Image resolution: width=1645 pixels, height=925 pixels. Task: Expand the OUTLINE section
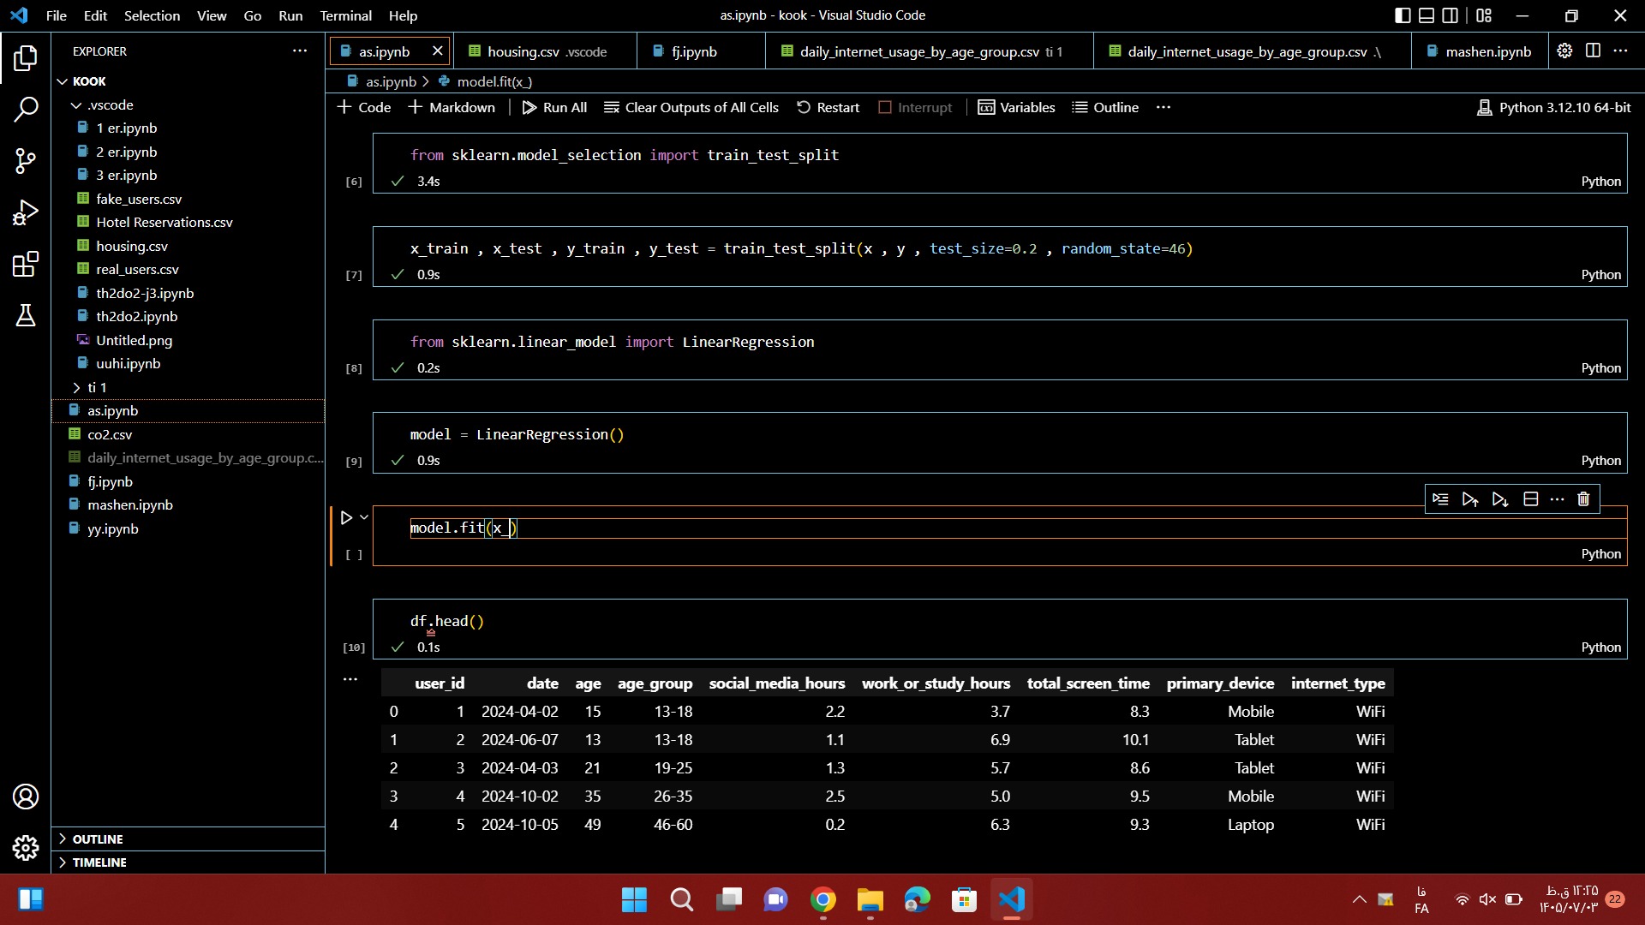point(98,839)
